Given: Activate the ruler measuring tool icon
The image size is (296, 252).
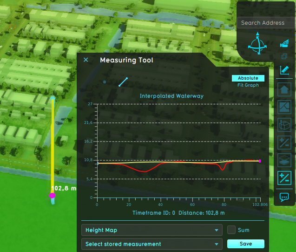Looking at the screenshot, I should click(x=284, y=71).
